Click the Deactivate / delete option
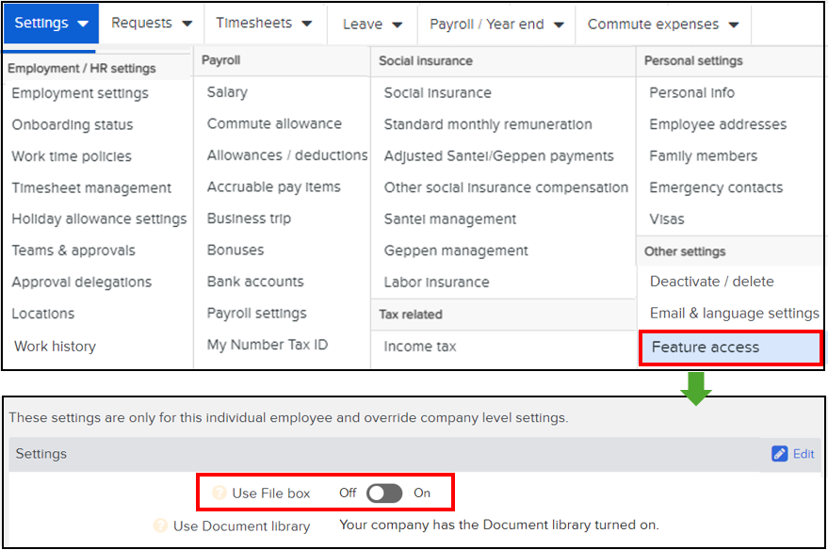The height and width of the screenshot is (550, 828). (711, 282)
